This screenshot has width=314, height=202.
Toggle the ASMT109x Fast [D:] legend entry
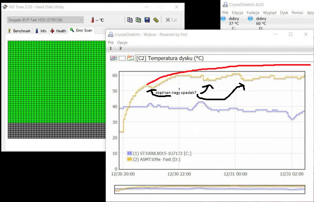[x=154, y=160]
